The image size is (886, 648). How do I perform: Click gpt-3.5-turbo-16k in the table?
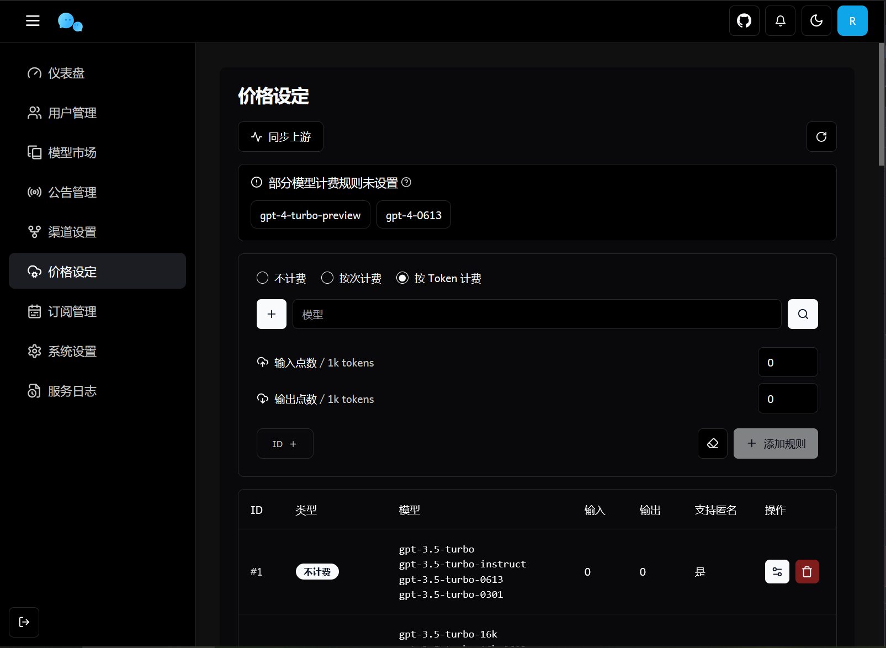click(x=448, y=634)
